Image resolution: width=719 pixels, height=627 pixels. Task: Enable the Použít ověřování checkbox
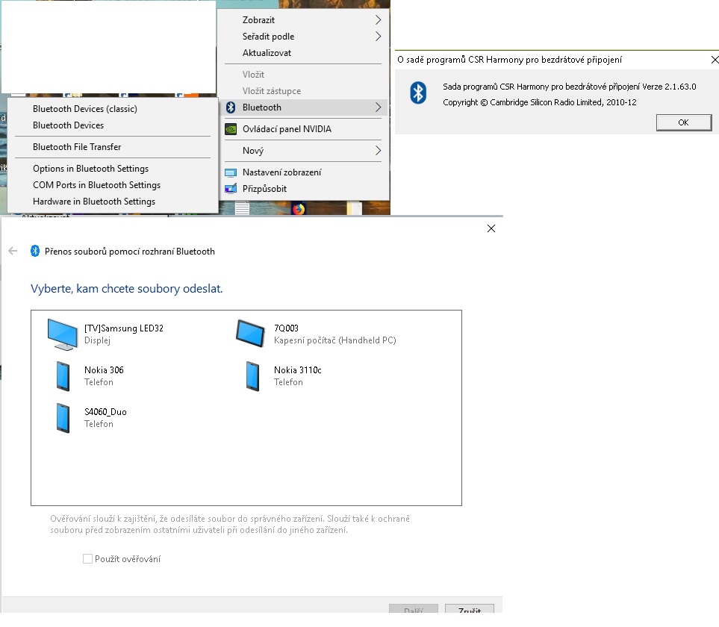(87, 559)
